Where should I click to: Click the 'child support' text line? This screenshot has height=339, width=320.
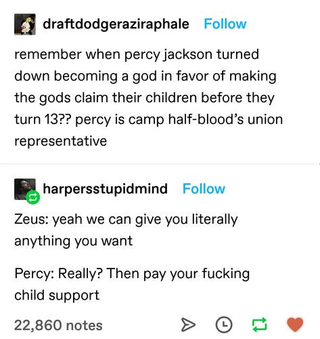tap(57, 296)
